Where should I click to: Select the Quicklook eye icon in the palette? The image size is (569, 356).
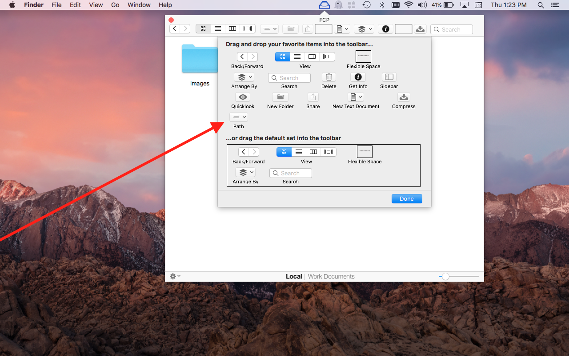243,97
